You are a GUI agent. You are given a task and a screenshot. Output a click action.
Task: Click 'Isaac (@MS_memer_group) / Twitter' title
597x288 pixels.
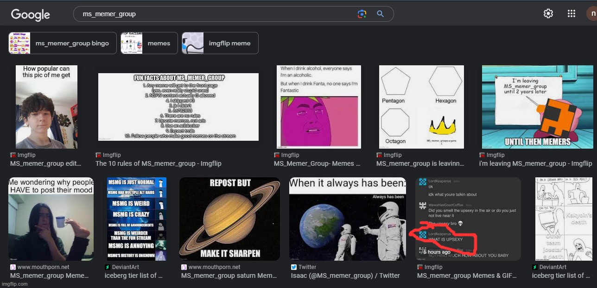(345, 275)
